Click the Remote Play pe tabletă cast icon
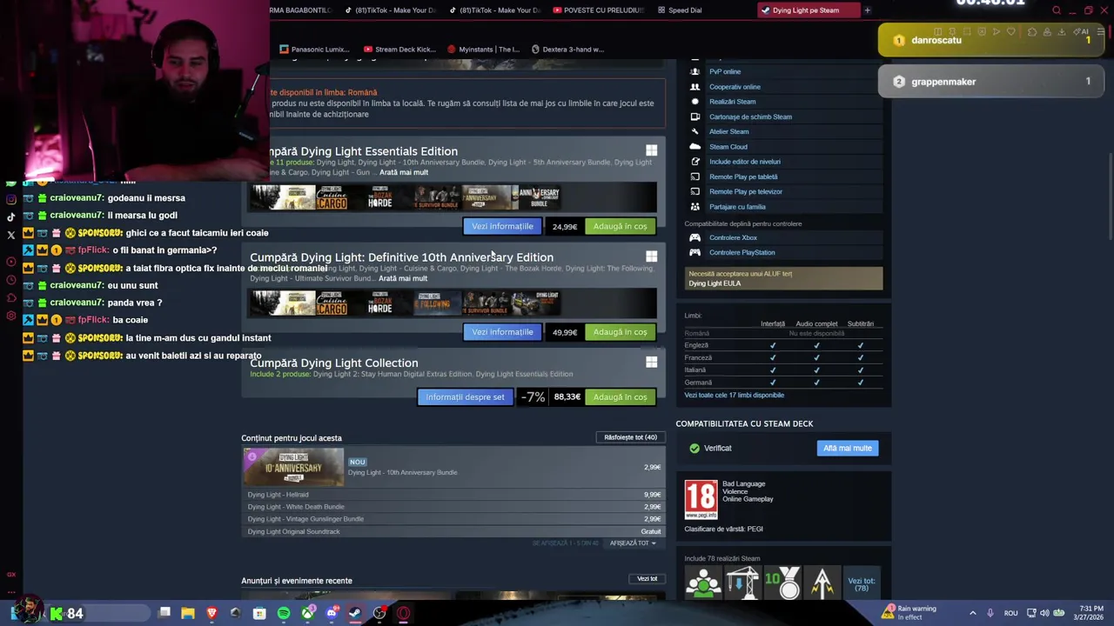The width and height of the screenshot is (1114, 626). click(x=695, y=176)
